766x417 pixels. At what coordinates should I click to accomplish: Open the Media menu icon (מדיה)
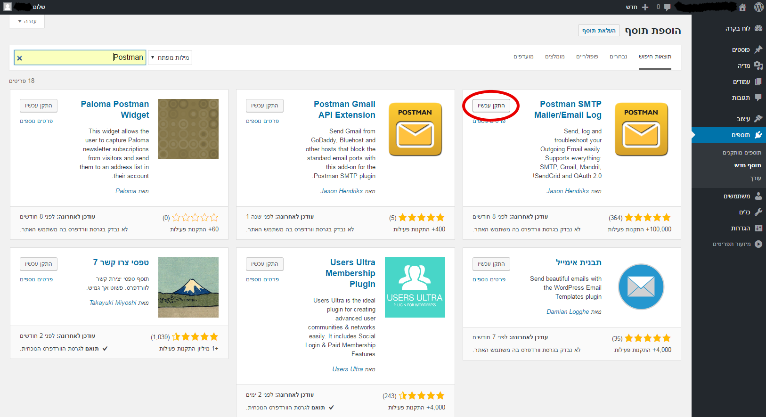(758, 65)
